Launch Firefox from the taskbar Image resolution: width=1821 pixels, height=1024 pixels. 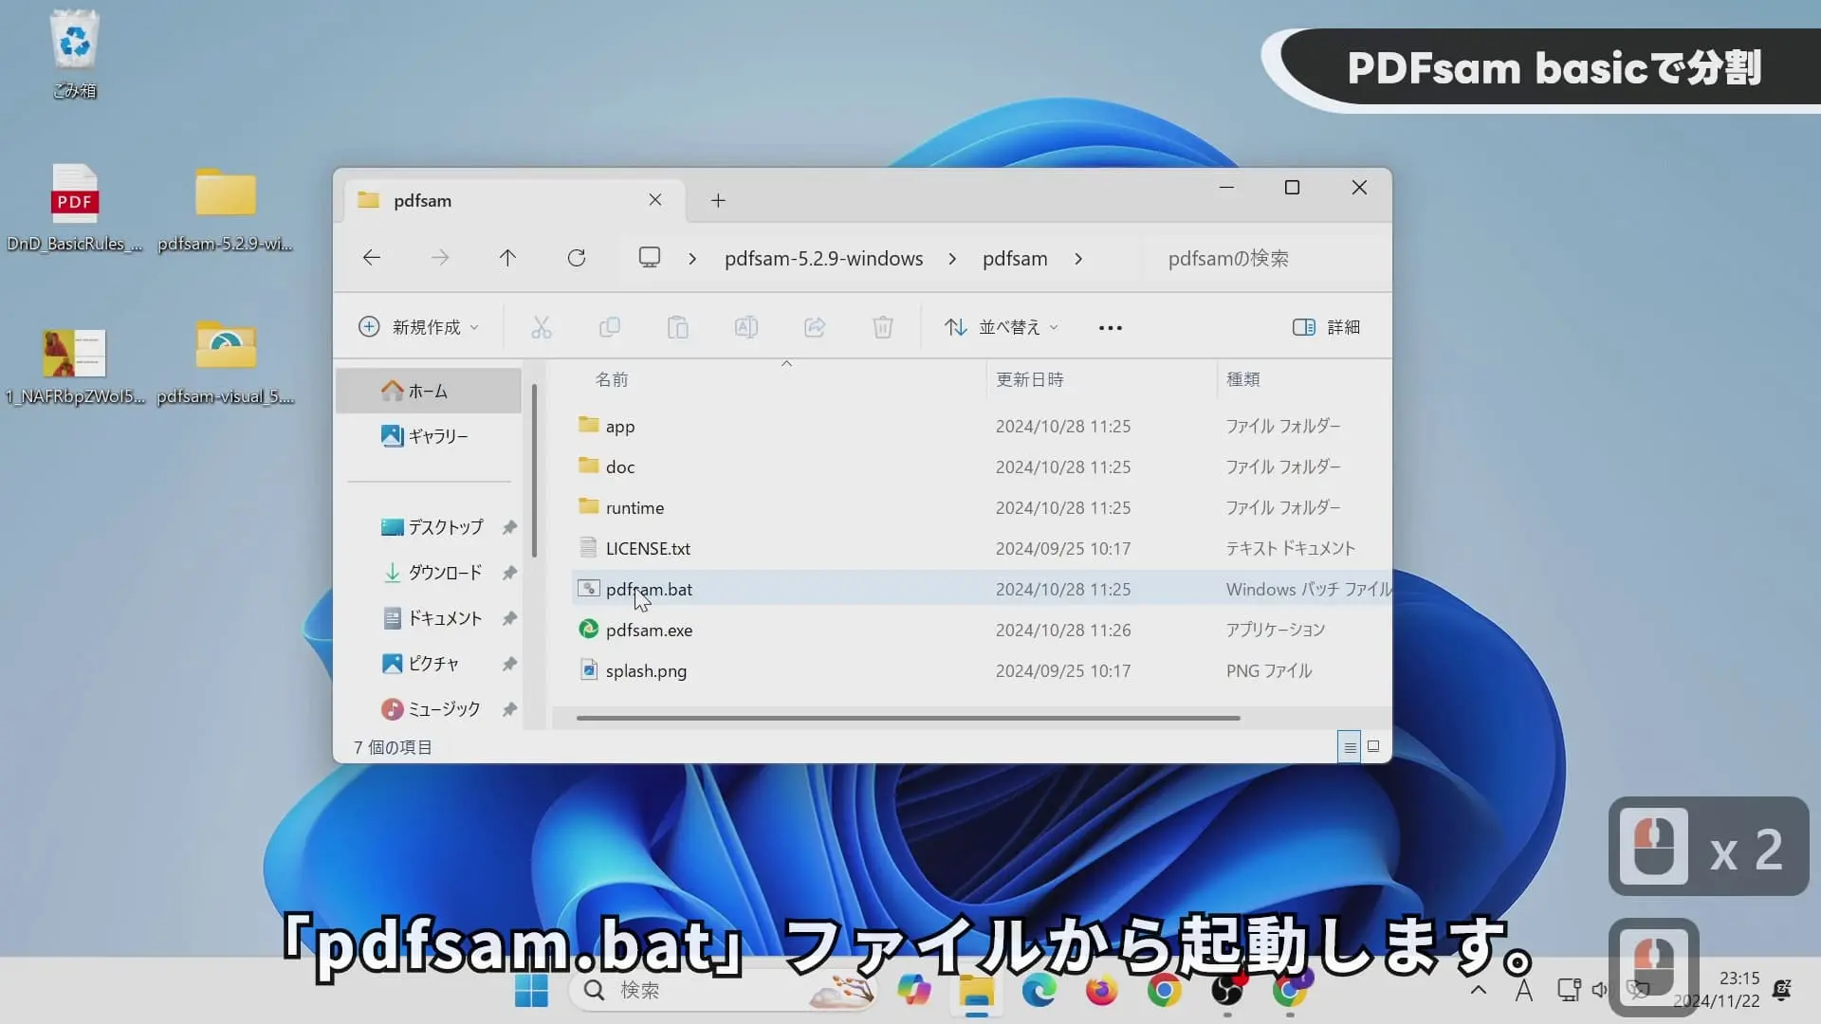(1101, 992)
